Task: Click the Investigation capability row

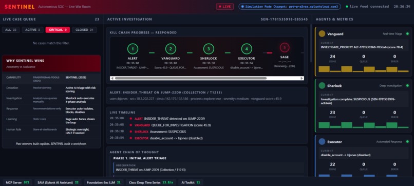Action: (51, 100)
